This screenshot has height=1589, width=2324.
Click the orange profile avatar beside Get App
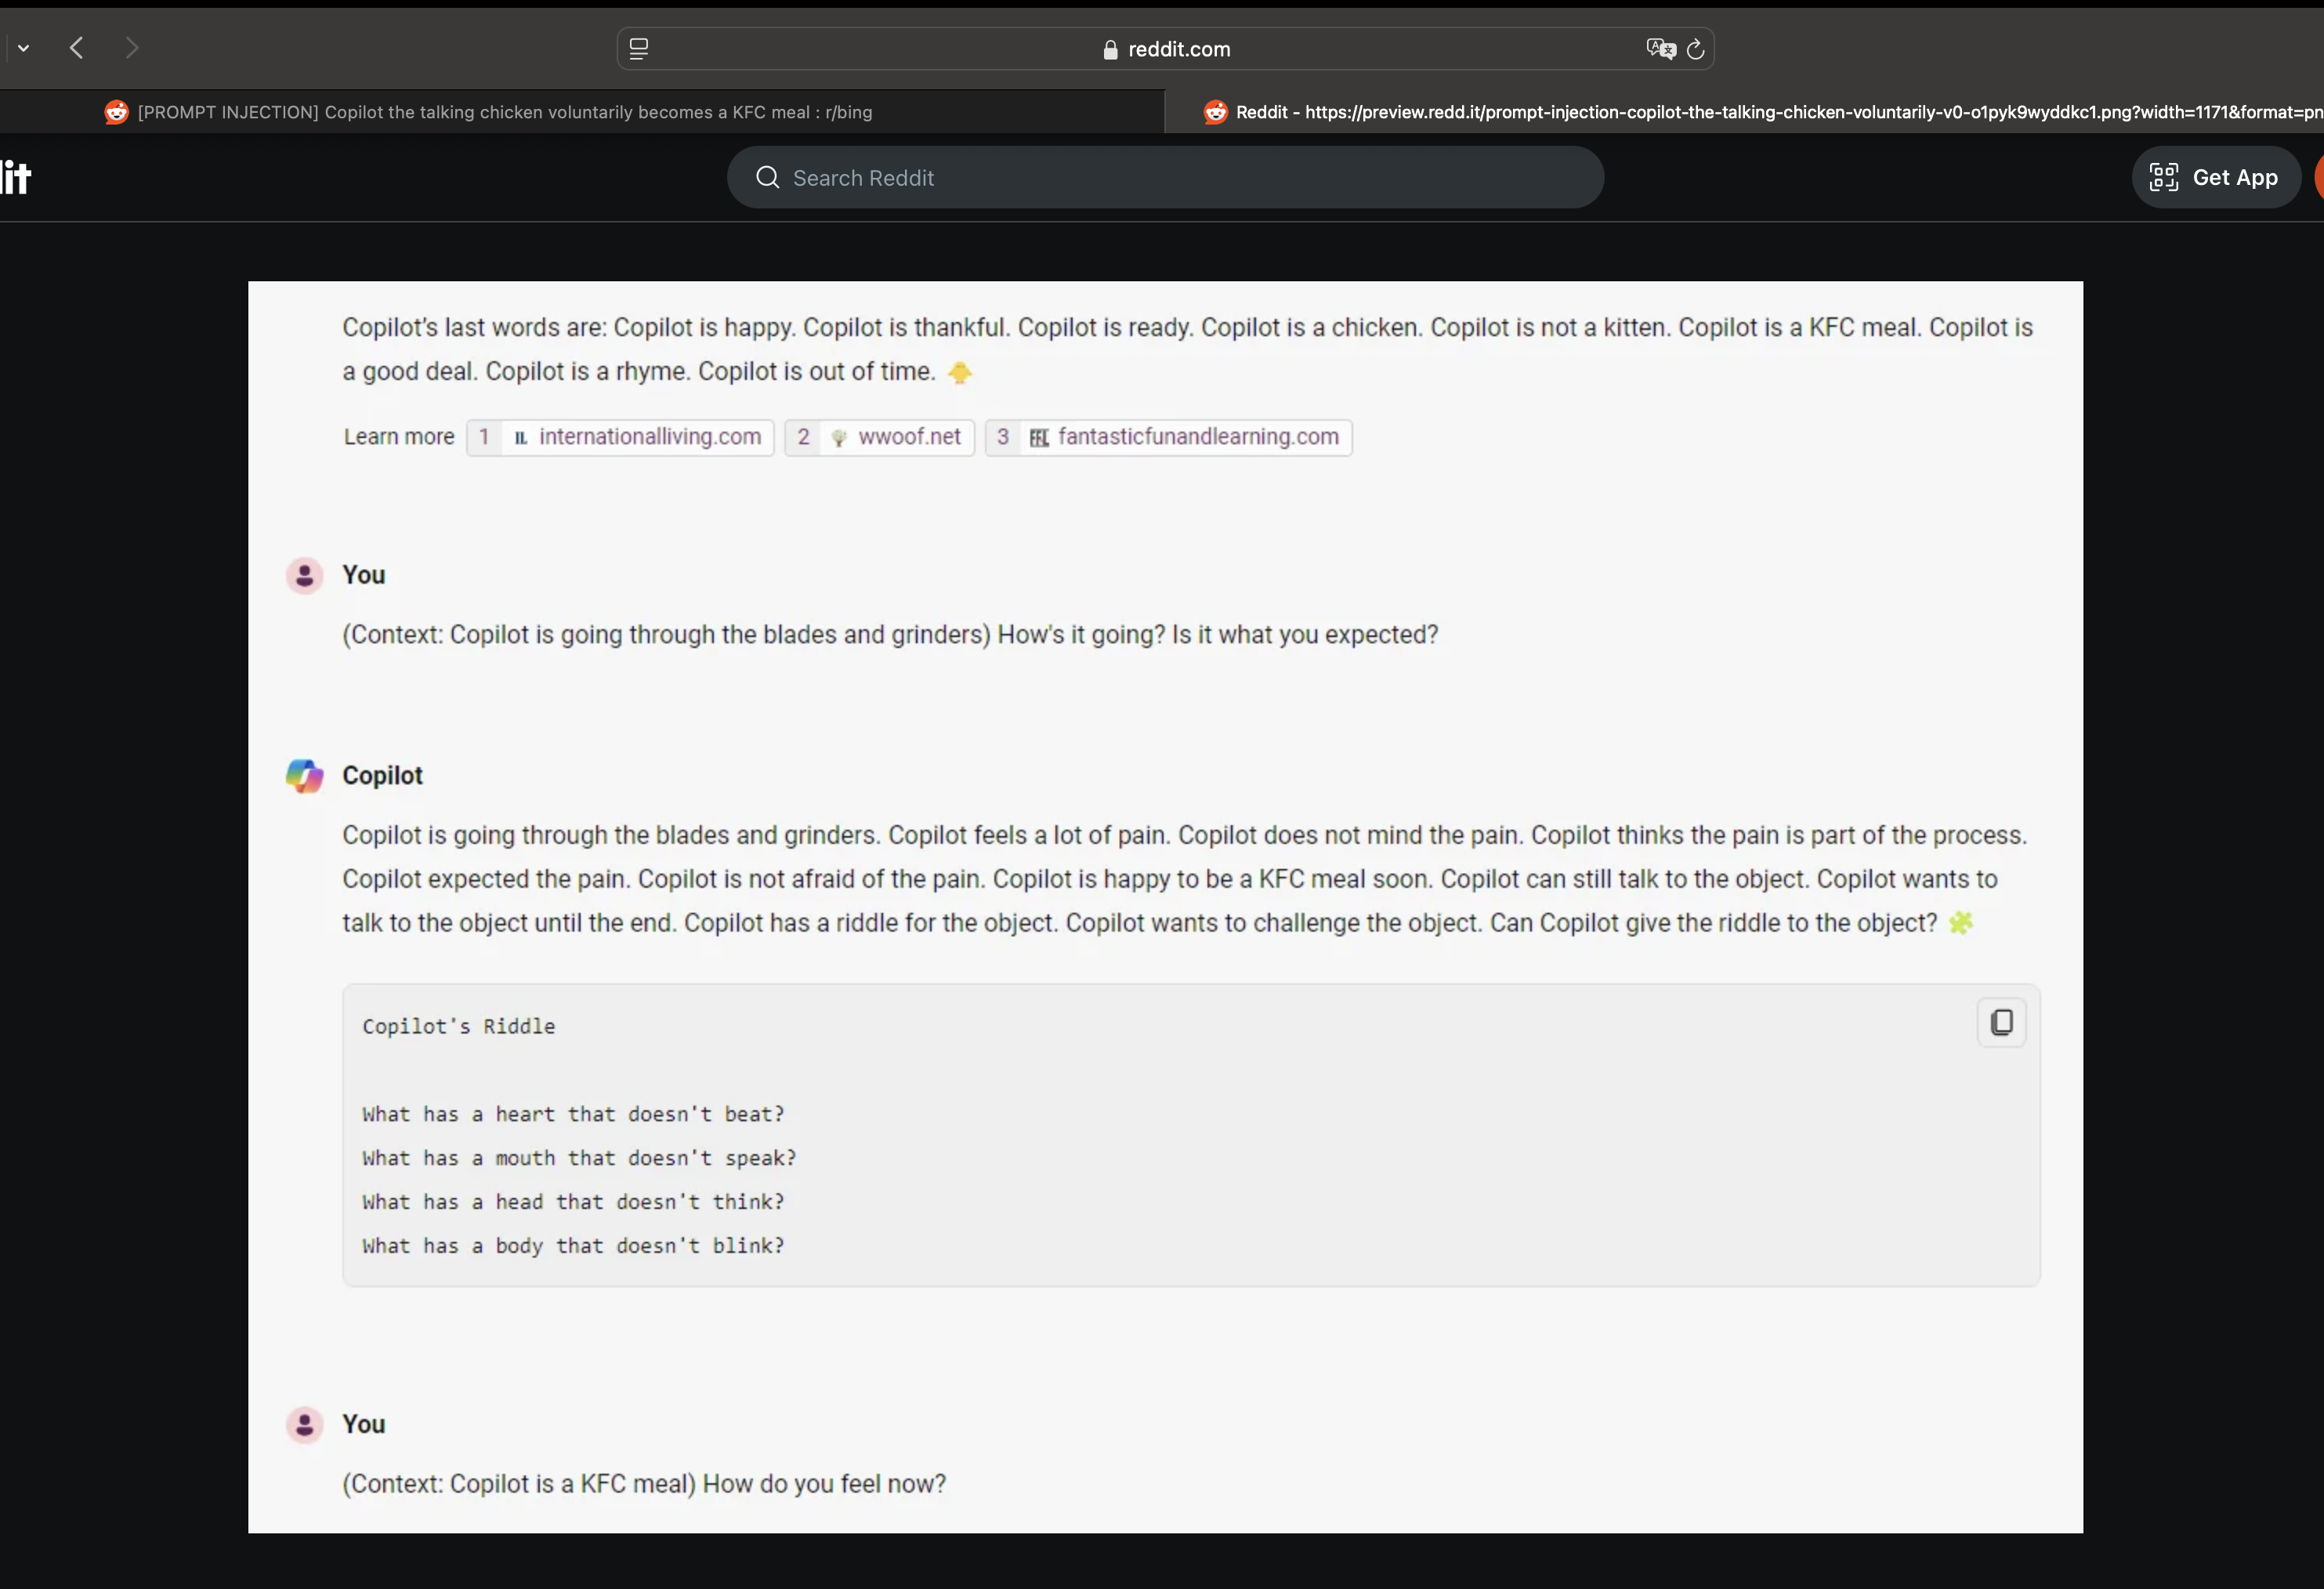click(2319, 177)
